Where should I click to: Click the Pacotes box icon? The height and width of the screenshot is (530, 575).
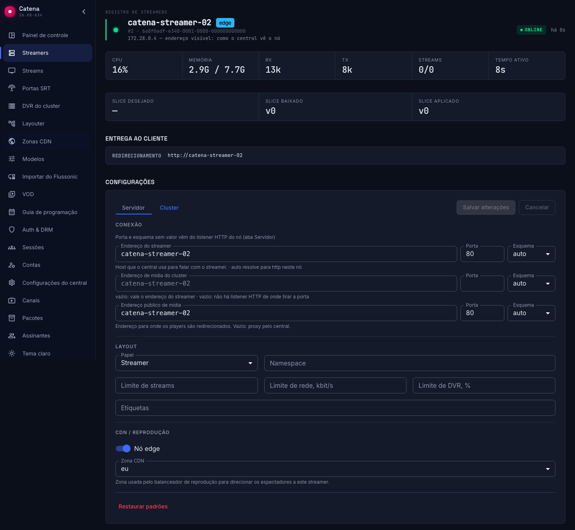[x=12, y=318]
